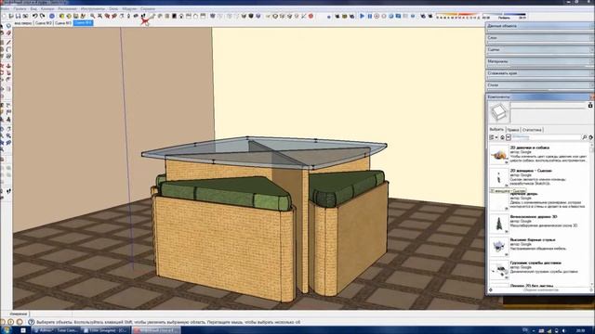This screenshot has width=595, height=334.
Task: Click the house icon in Components panel
Action: (x=502, y=137)
